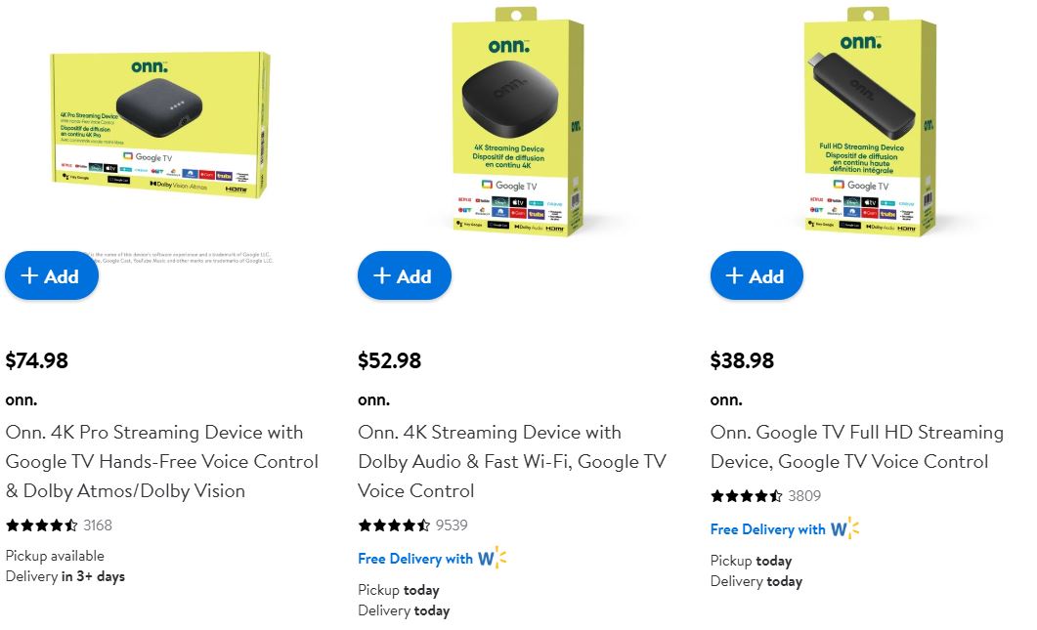This screenshot has width=1037, height=630.
Task: Click the $74.98 price
Action: pyautogui.click(x=37, y=360)
